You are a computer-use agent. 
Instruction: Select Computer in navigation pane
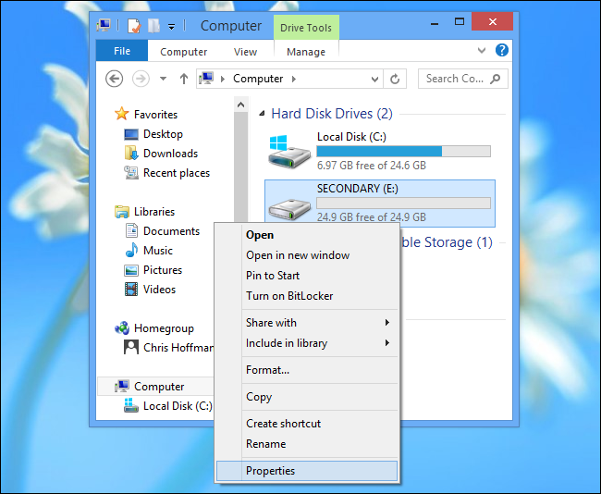coord(159,387)
